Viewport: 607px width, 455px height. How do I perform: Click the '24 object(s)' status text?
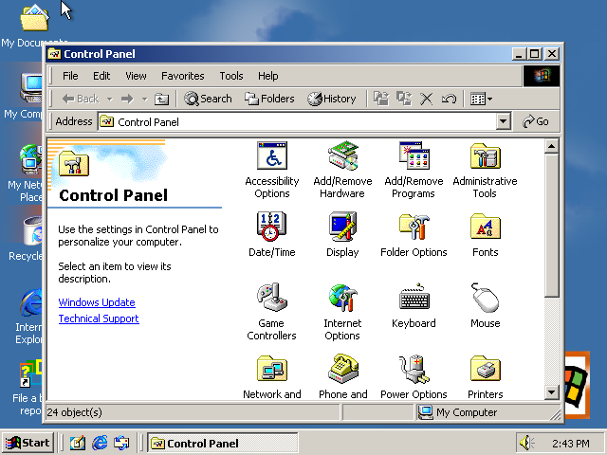pyautogui.click(x=74, y=412)
